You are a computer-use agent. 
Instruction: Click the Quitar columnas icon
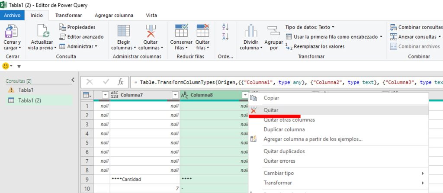point(151,31)
